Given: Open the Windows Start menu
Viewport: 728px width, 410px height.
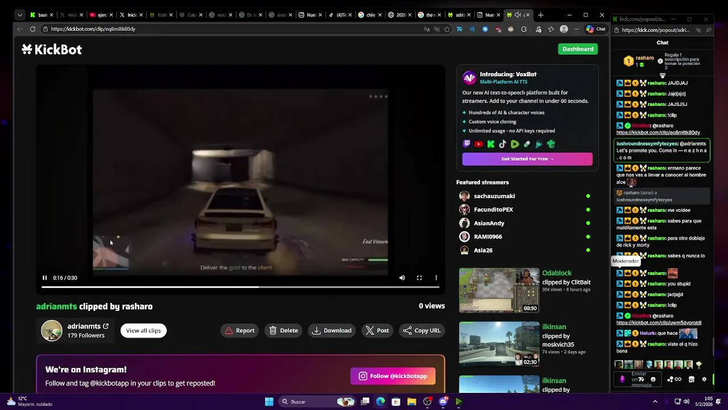Looking at the screenshot, I should click(269, 401).
